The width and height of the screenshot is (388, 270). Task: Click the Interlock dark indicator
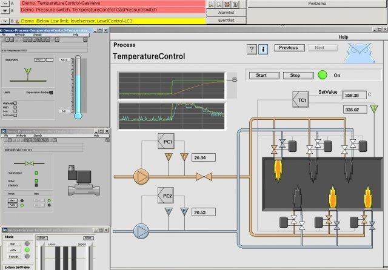point(36,185)
